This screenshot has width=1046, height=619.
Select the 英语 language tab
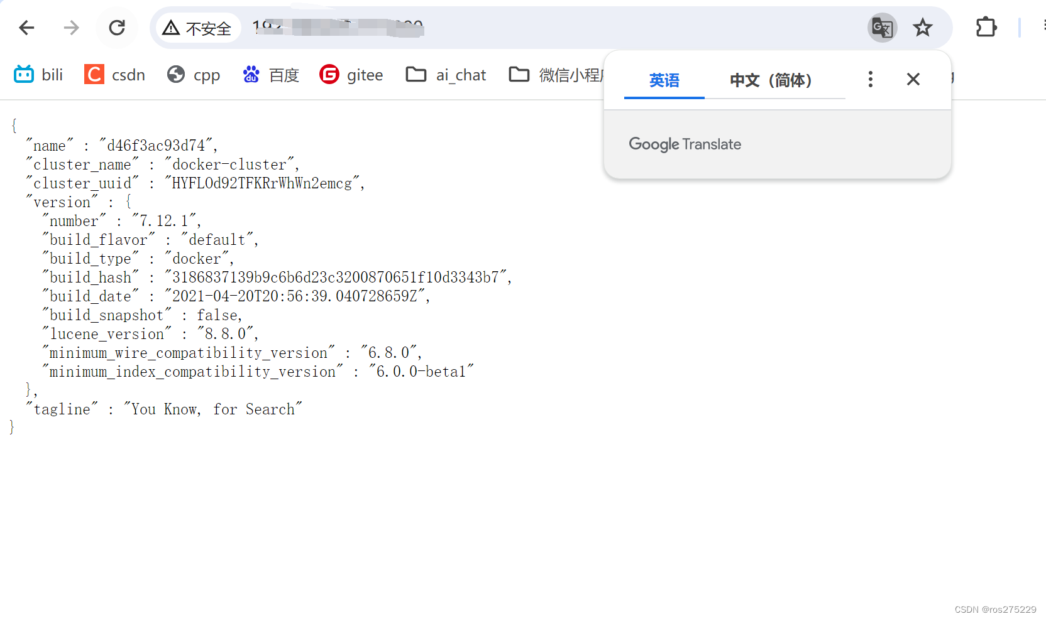click(x=664, y=80)
